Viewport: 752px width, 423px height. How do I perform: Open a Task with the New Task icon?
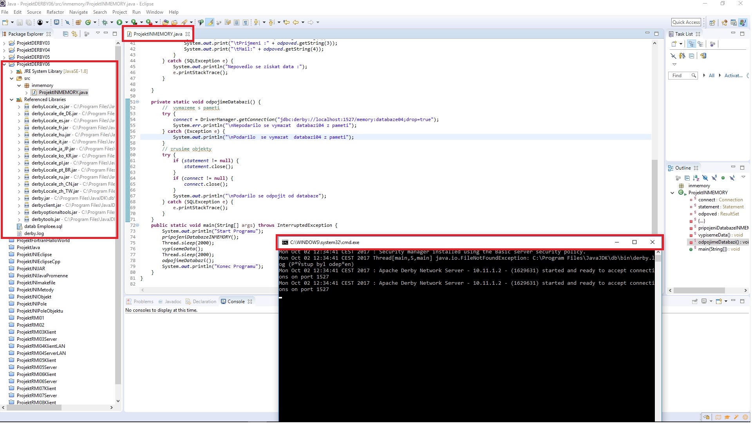pyautogui.click(x=675, y=44)
